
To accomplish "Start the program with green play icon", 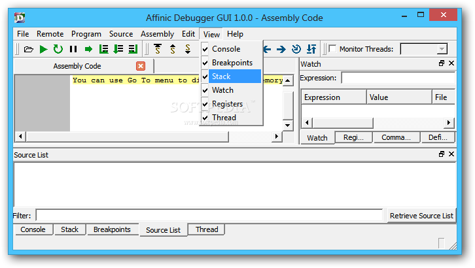I will click(x=43, y=49).
